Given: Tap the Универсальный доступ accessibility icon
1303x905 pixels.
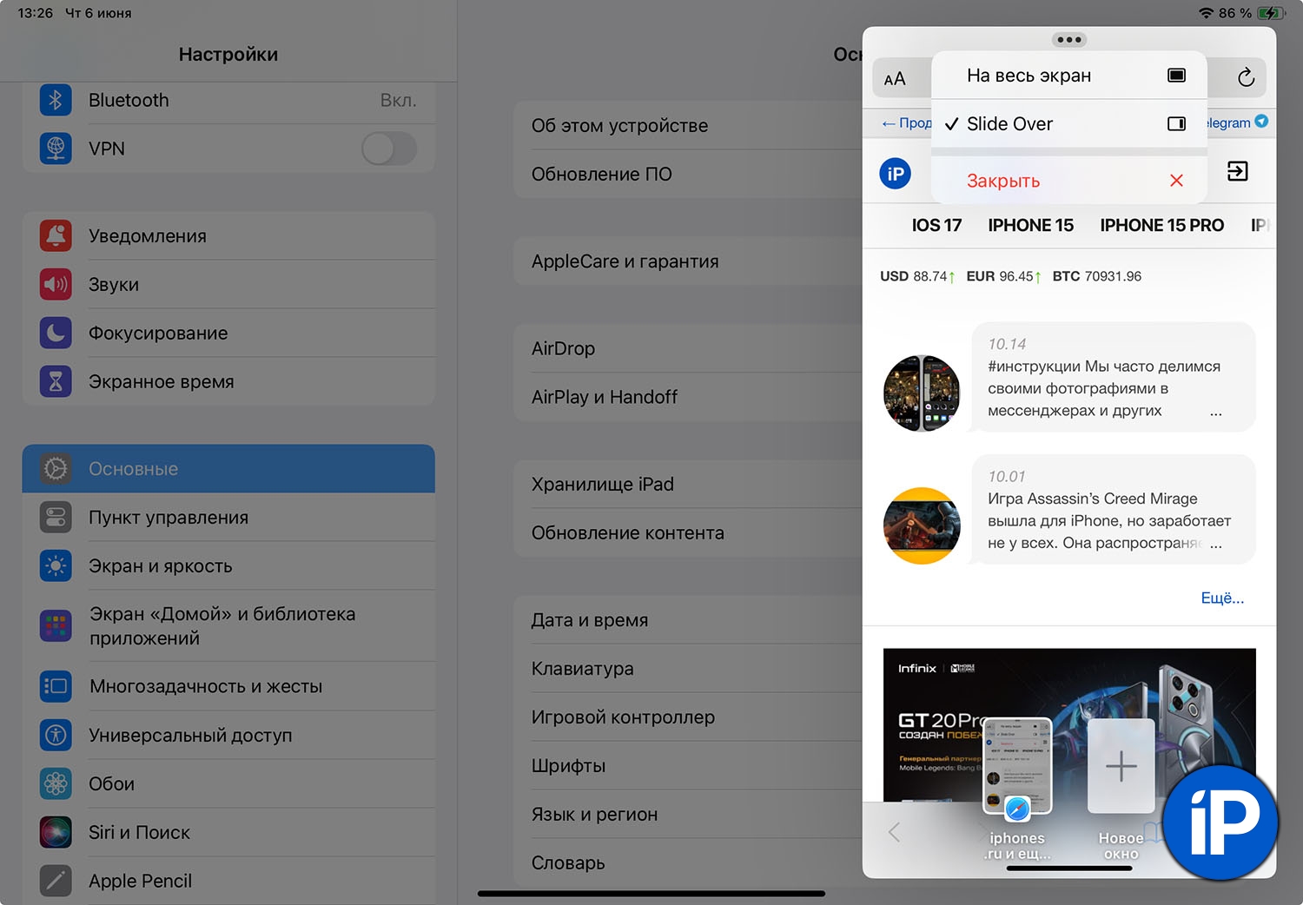Looking at the screenshot, I should (x=56, y=735).
